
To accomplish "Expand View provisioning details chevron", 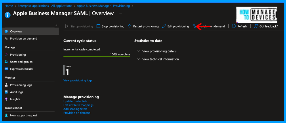I will pos(138,51).
